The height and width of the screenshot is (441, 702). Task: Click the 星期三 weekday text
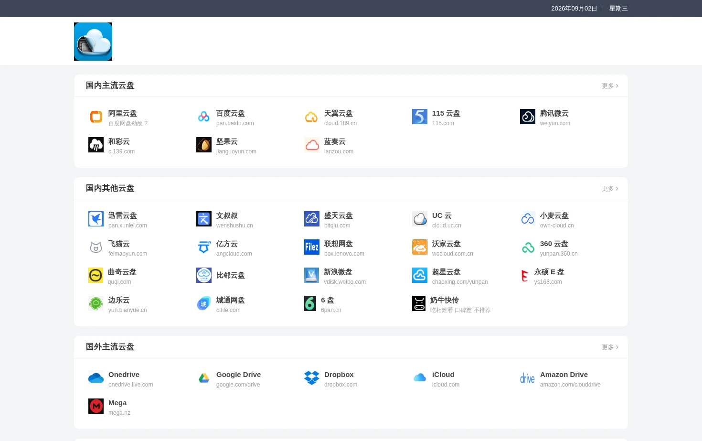618,9
